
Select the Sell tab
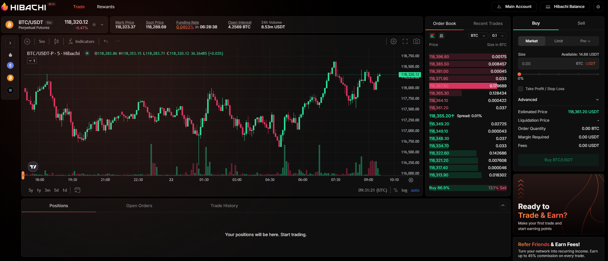pos(581,23)
